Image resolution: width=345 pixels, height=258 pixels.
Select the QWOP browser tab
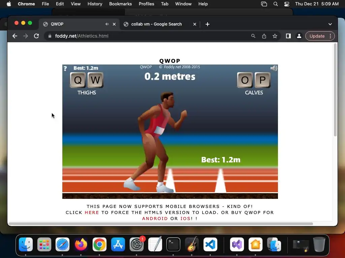tap(79, 24)
